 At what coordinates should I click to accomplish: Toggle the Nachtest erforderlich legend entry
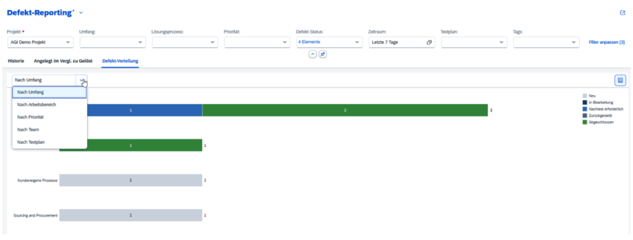click(x=603, y=109)
